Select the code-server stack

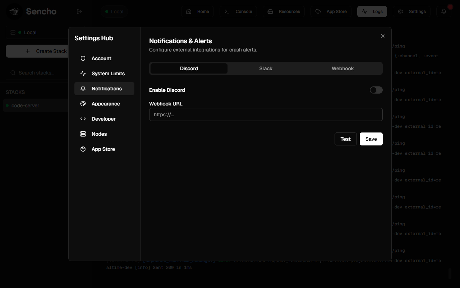click(36, 105)
